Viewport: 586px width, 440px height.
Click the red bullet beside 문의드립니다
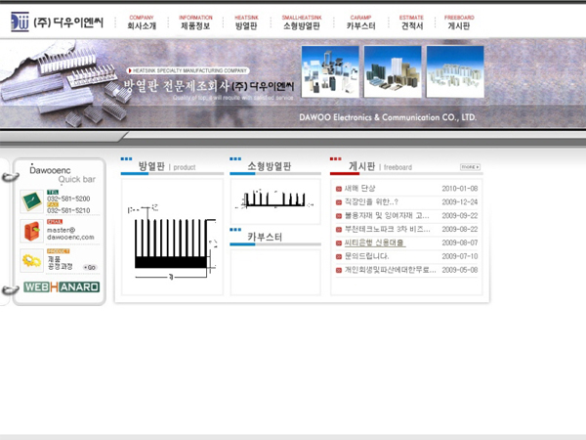click(339, 256)
